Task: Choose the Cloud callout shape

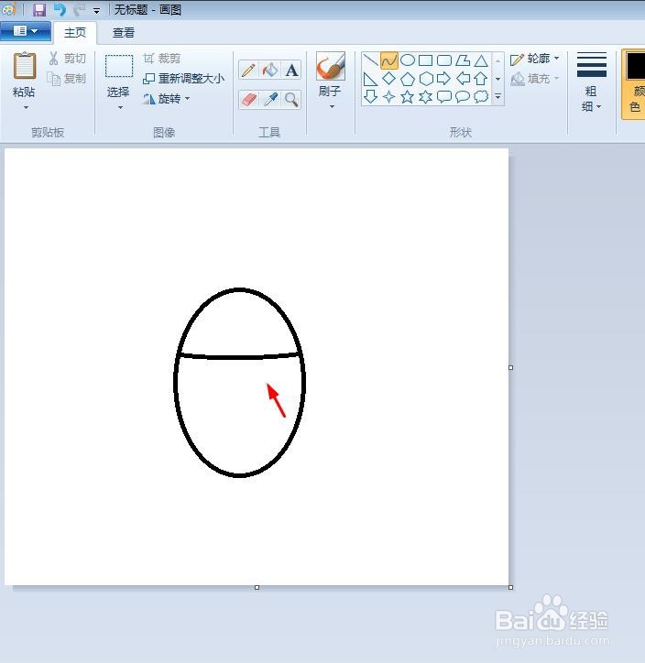Action: click(x=481, y=96)
